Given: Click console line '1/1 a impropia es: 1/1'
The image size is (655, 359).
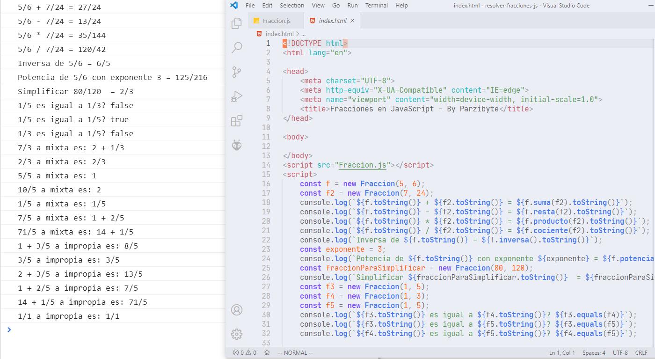Looking at the screenshot, I should click(68, 316).
